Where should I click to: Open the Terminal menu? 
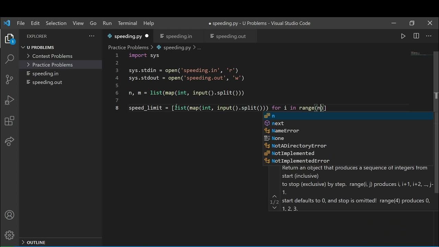(127, 23)
